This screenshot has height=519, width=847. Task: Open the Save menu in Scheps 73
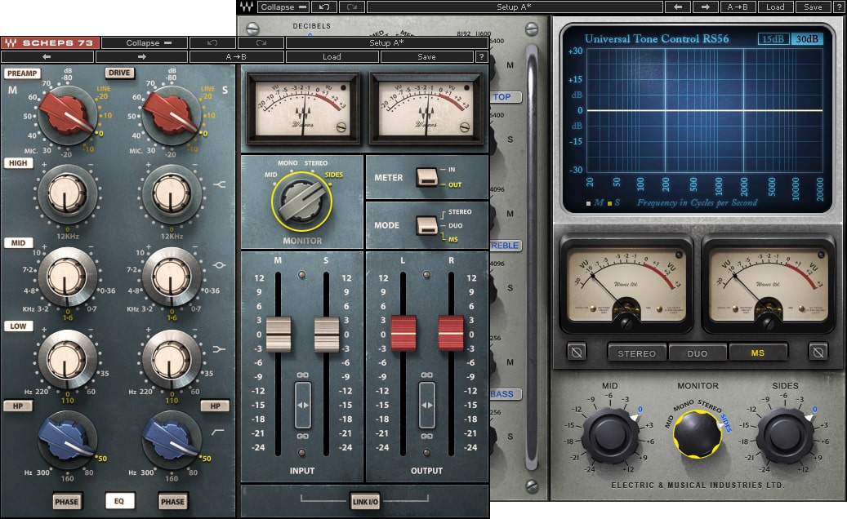tap(426, 56)
